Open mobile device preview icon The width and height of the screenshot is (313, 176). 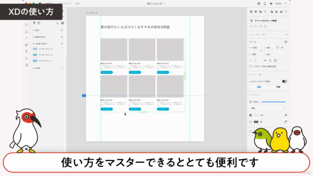coord(265,3)
